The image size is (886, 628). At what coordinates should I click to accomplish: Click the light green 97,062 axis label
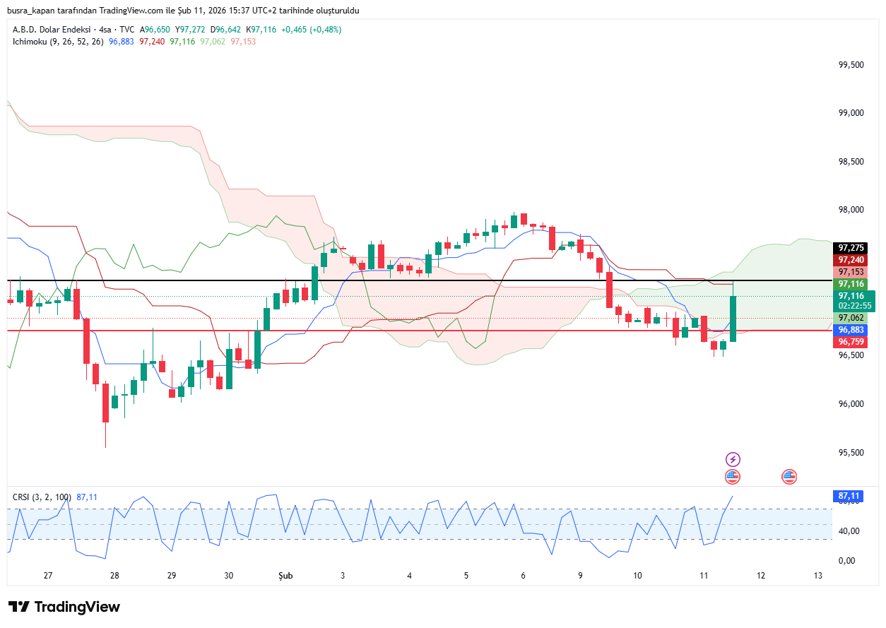851,318
